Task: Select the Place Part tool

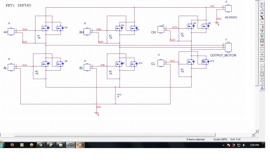Action: pos(262,4)
